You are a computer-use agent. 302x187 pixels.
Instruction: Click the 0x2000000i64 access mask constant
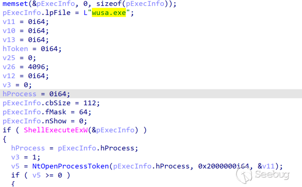(x=224, y=166)
